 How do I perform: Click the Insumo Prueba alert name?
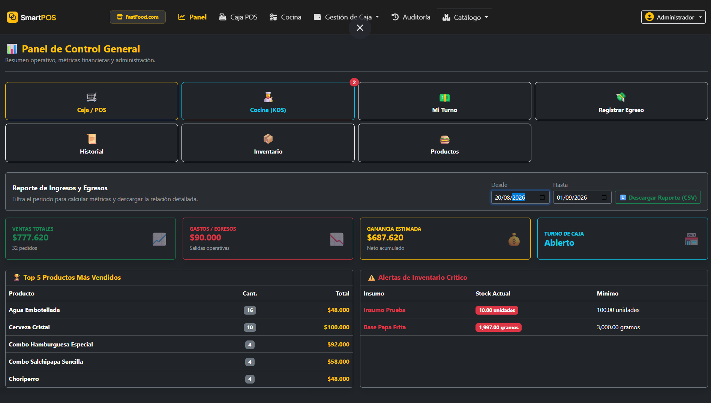[384, 310]
